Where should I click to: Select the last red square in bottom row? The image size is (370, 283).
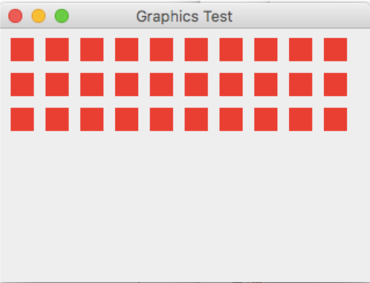[335, 119]
